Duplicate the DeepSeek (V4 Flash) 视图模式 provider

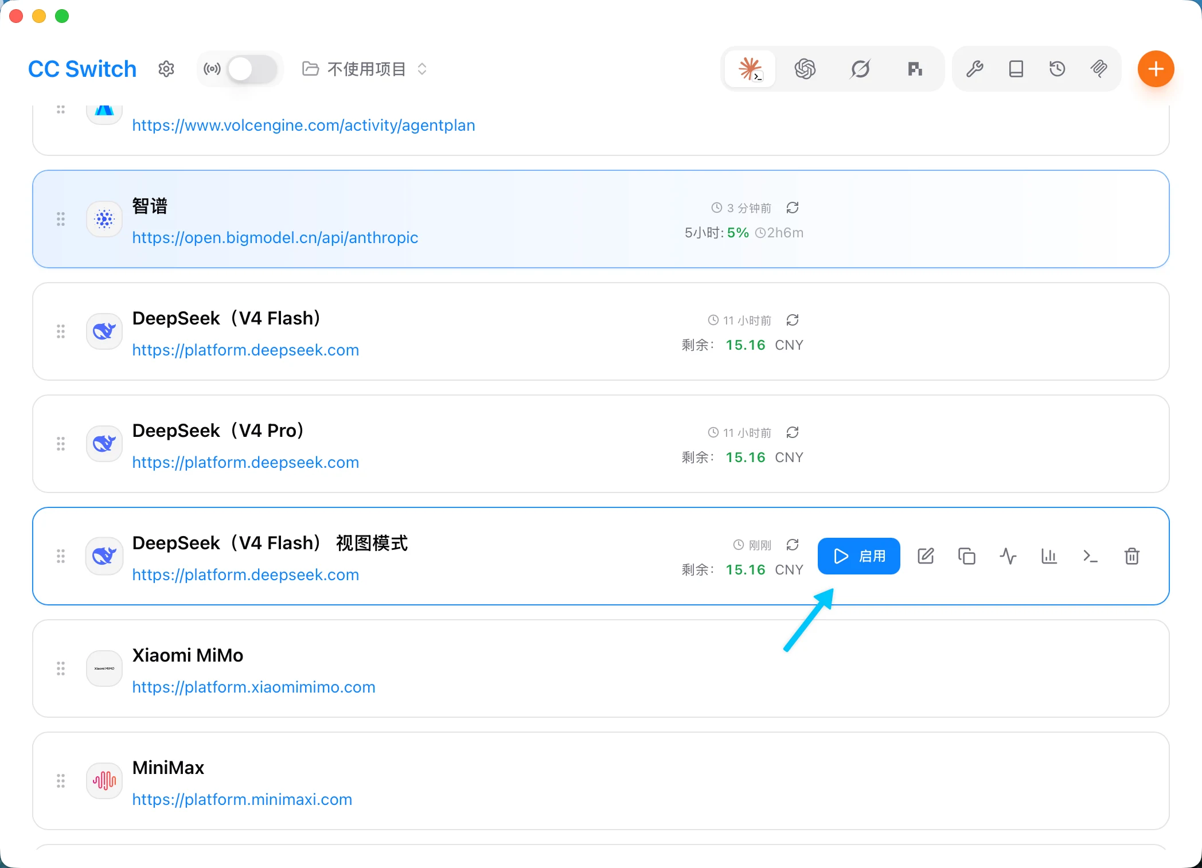click(967, 556)
